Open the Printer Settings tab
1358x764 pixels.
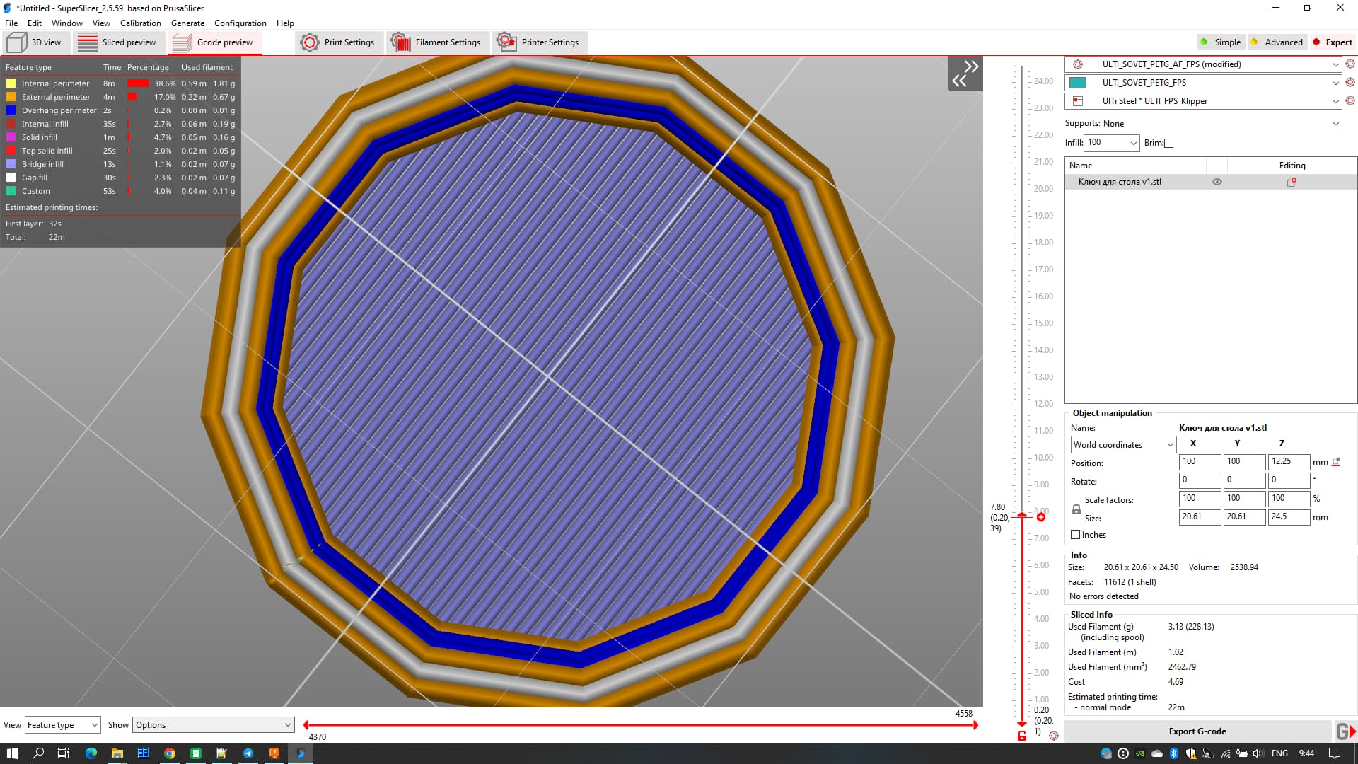[x=538, y=42]
